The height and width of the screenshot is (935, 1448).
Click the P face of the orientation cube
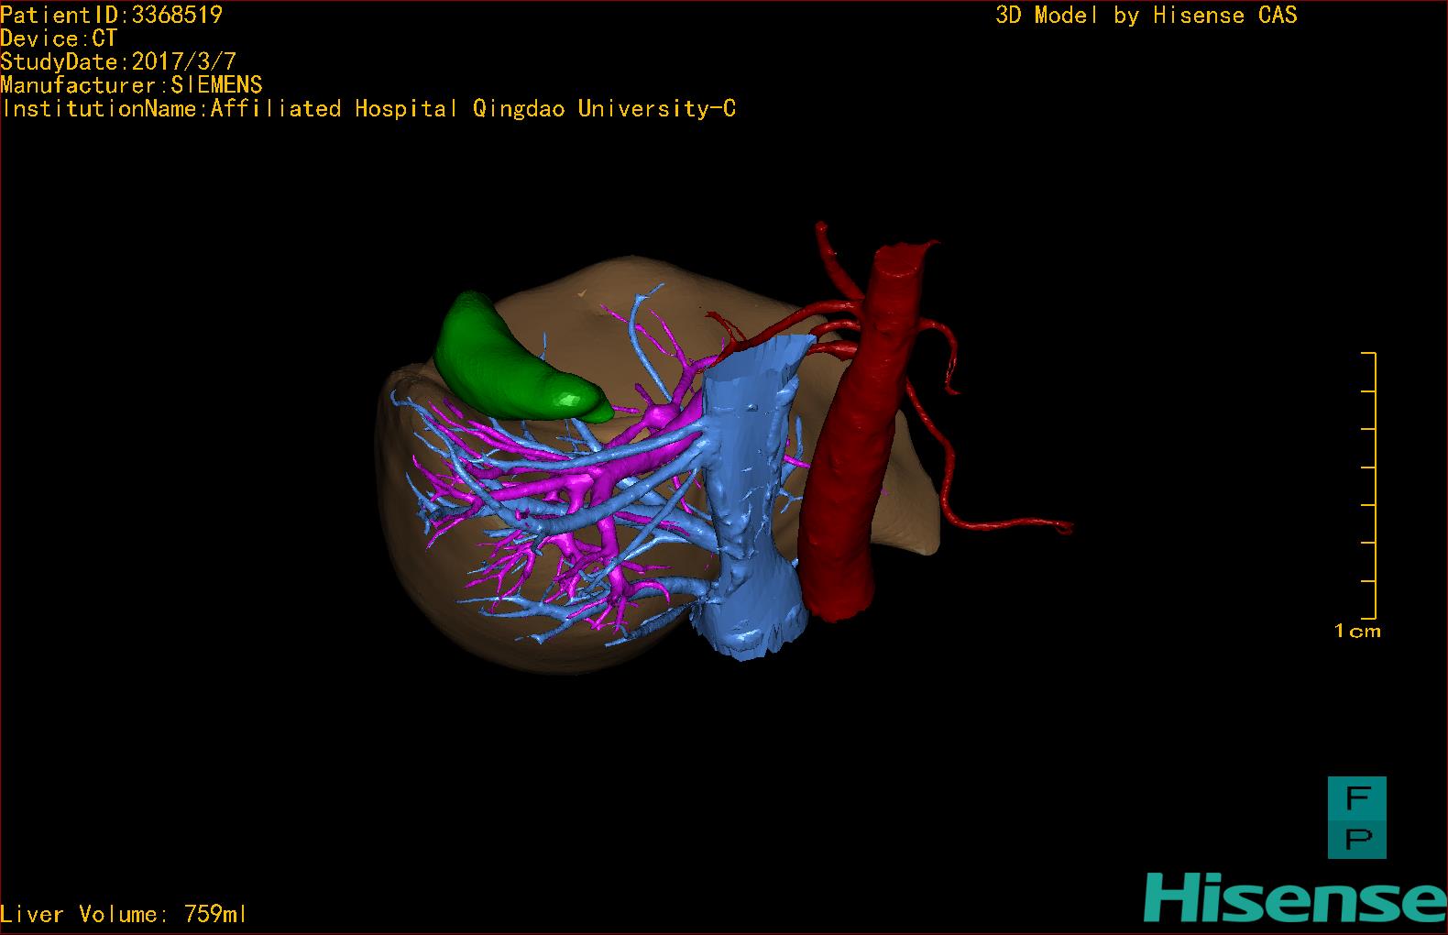click(1357, 838)
